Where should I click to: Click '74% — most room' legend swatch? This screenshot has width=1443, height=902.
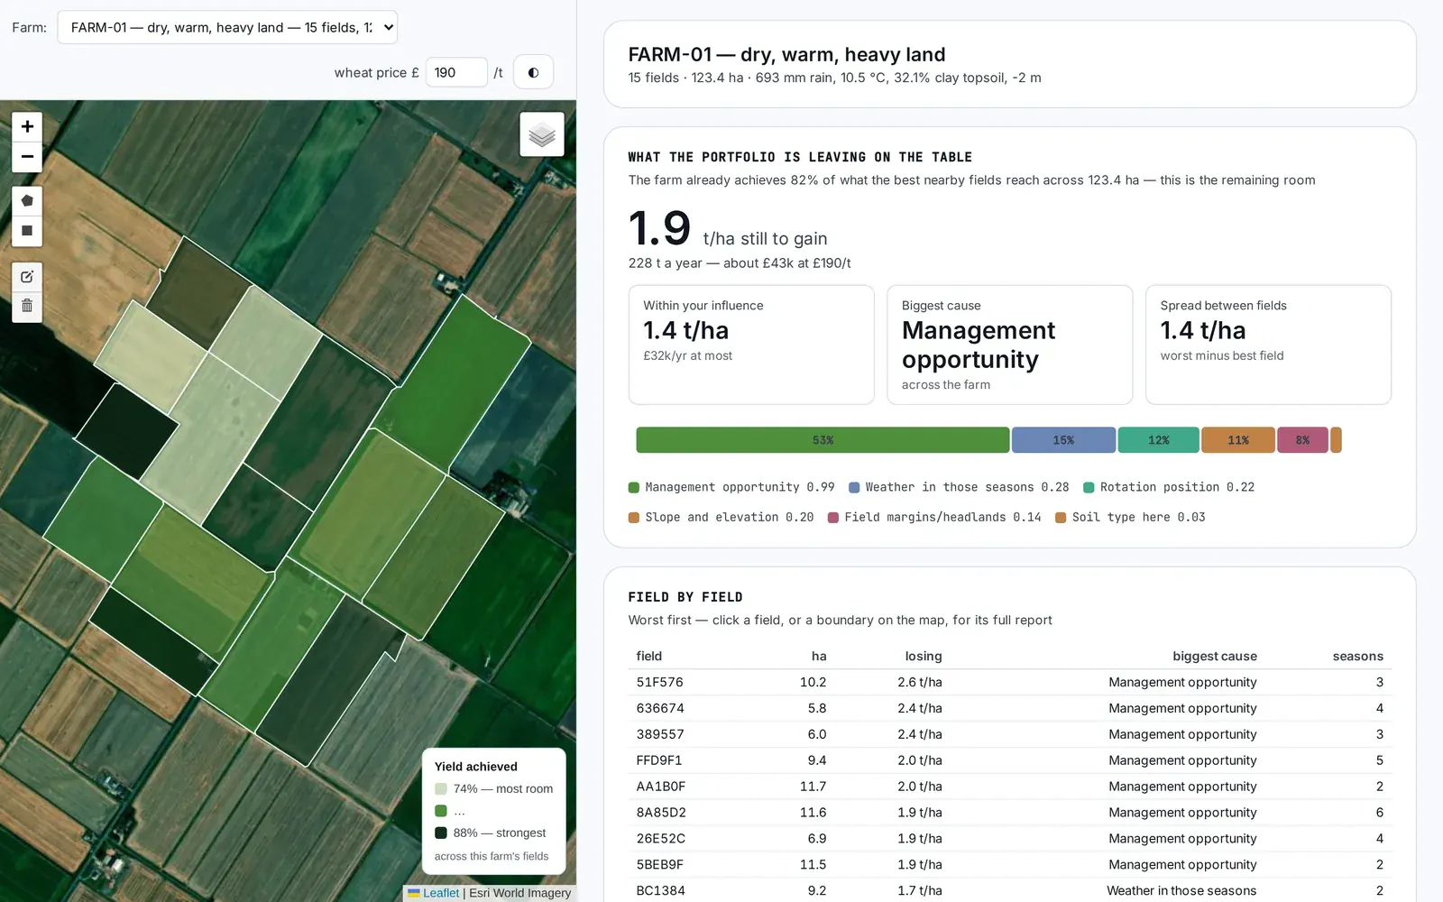click(441, 788)
